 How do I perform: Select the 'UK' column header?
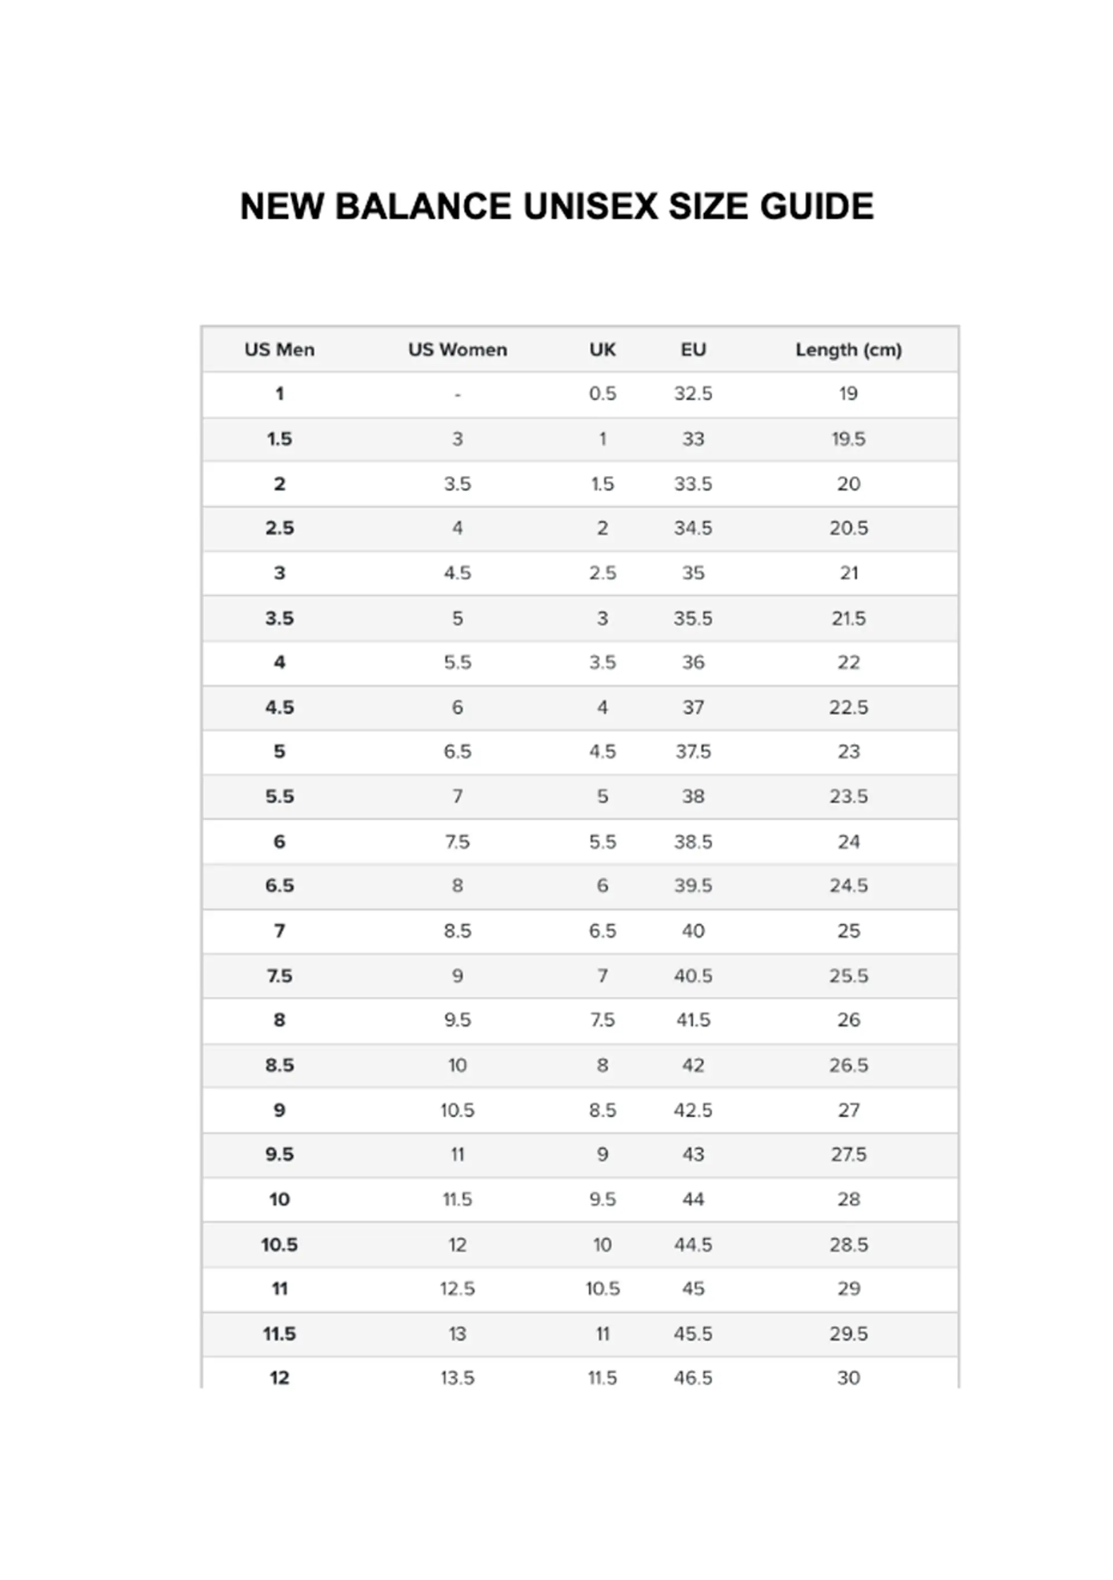tap(602, 350)
